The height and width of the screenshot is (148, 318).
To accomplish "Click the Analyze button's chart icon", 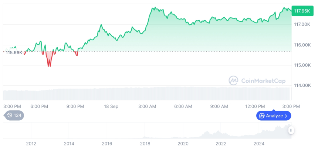I will coord(262,116).
